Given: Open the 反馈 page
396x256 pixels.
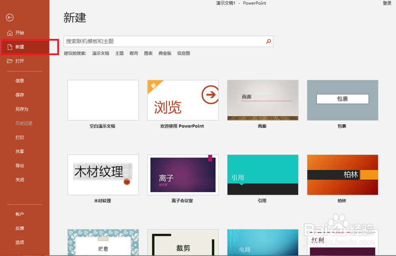Looking at the screenshot, I should click(x=20, y=228).
